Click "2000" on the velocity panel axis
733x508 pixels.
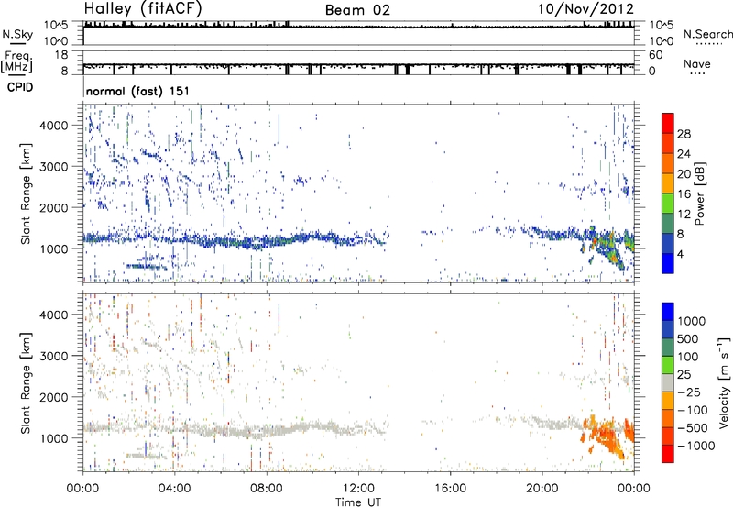pyautogui.click(x=53, y=397)
